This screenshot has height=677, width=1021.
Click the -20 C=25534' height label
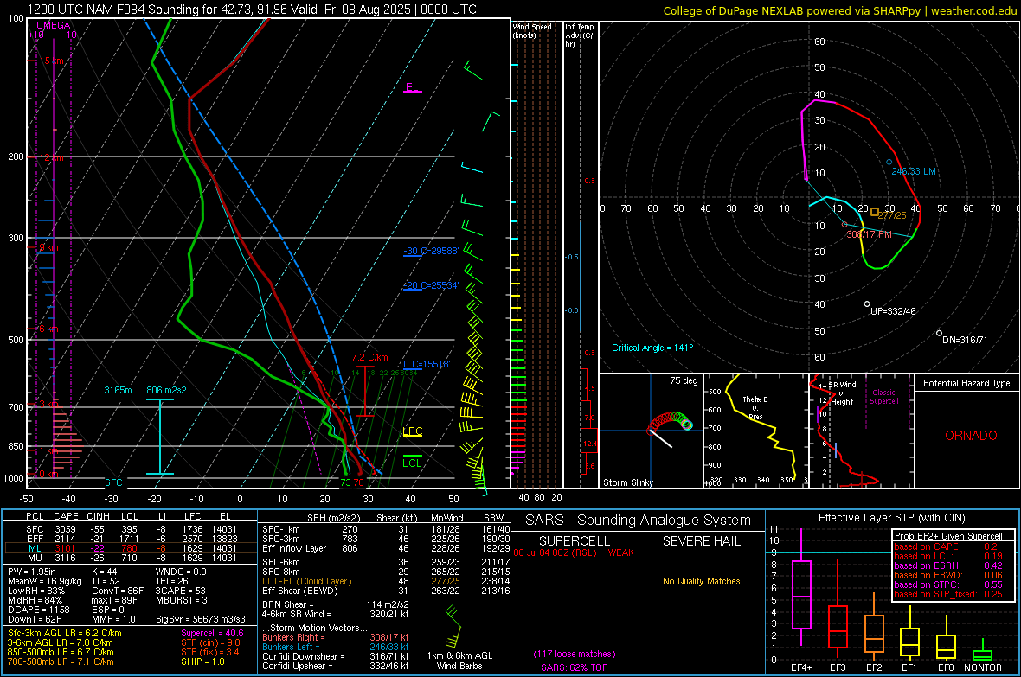click(x=431, y=285)
